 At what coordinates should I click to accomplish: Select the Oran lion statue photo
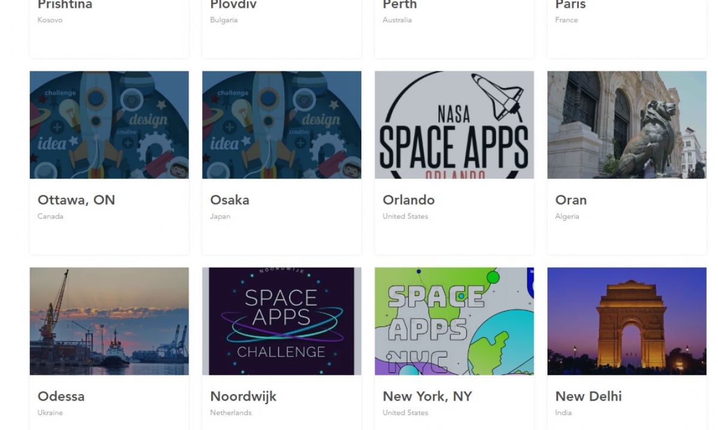626,125
